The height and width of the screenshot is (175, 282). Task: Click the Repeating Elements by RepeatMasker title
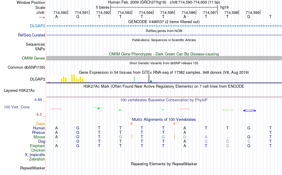tap(164, 164)
